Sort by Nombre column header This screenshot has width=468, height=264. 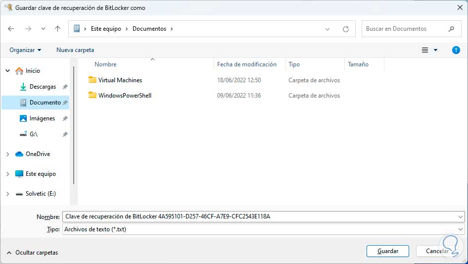[x=105, y=64]
